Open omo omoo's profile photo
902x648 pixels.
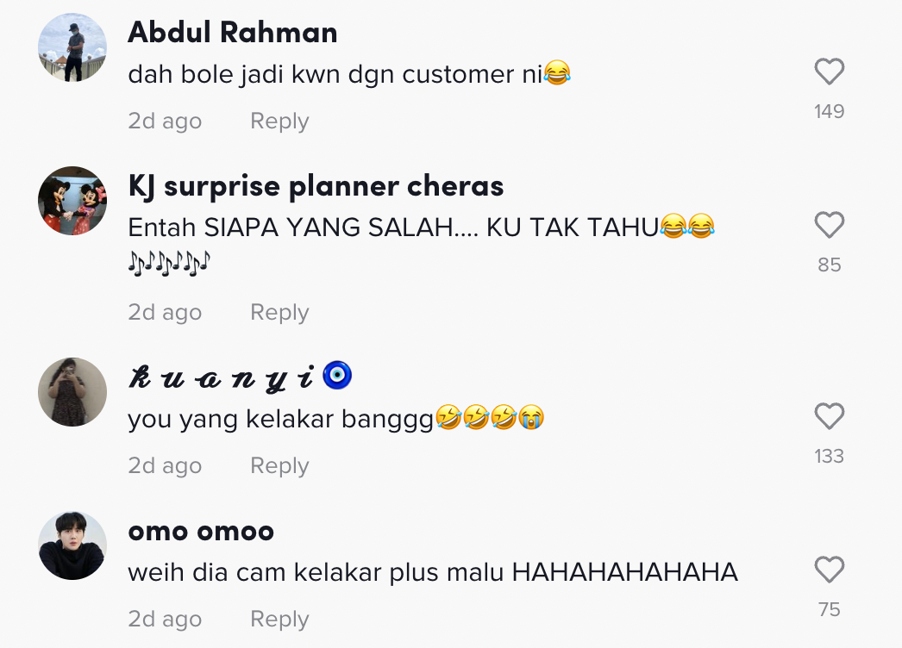(72, 545)
